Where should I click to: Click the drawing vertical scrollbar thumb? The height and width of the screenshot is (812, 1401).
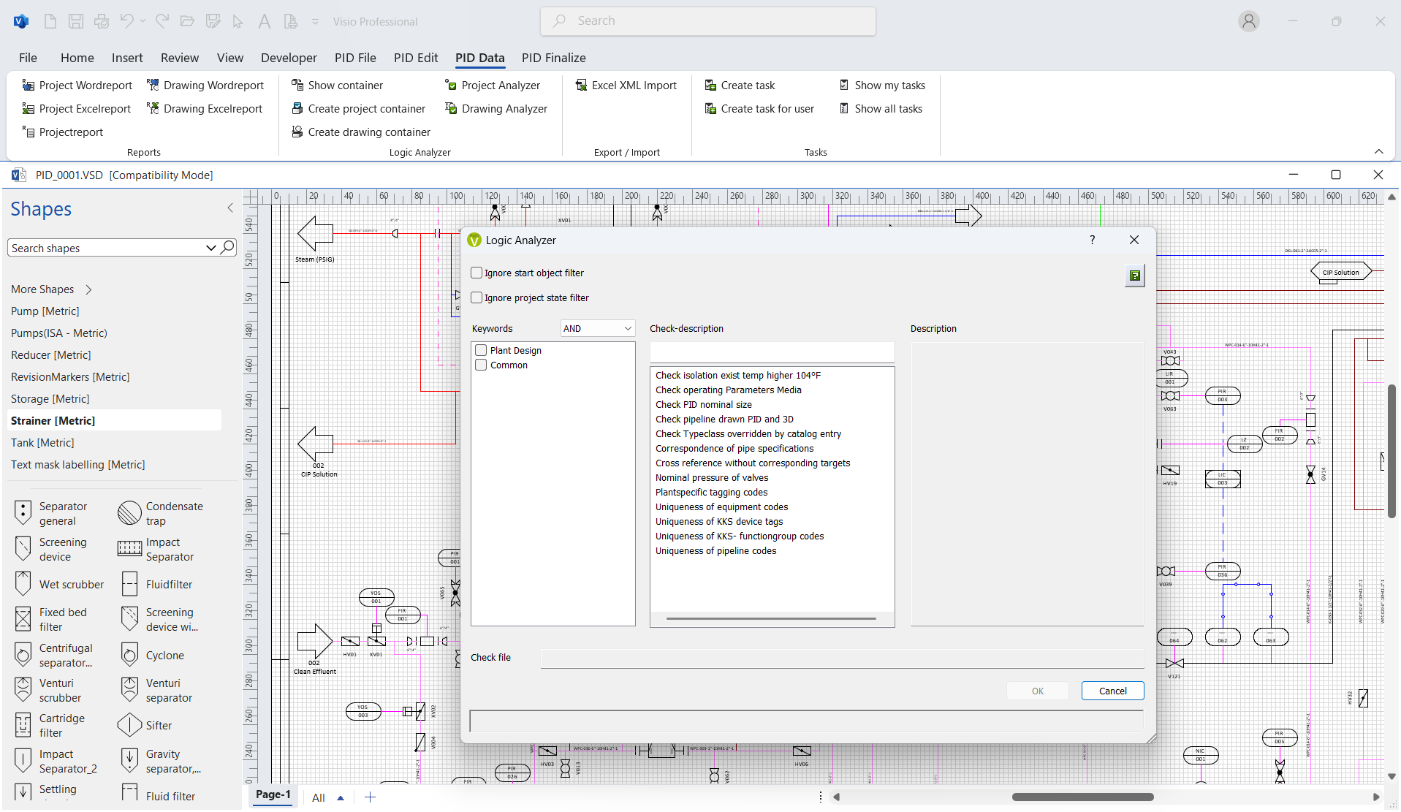tap(1391, 451)
